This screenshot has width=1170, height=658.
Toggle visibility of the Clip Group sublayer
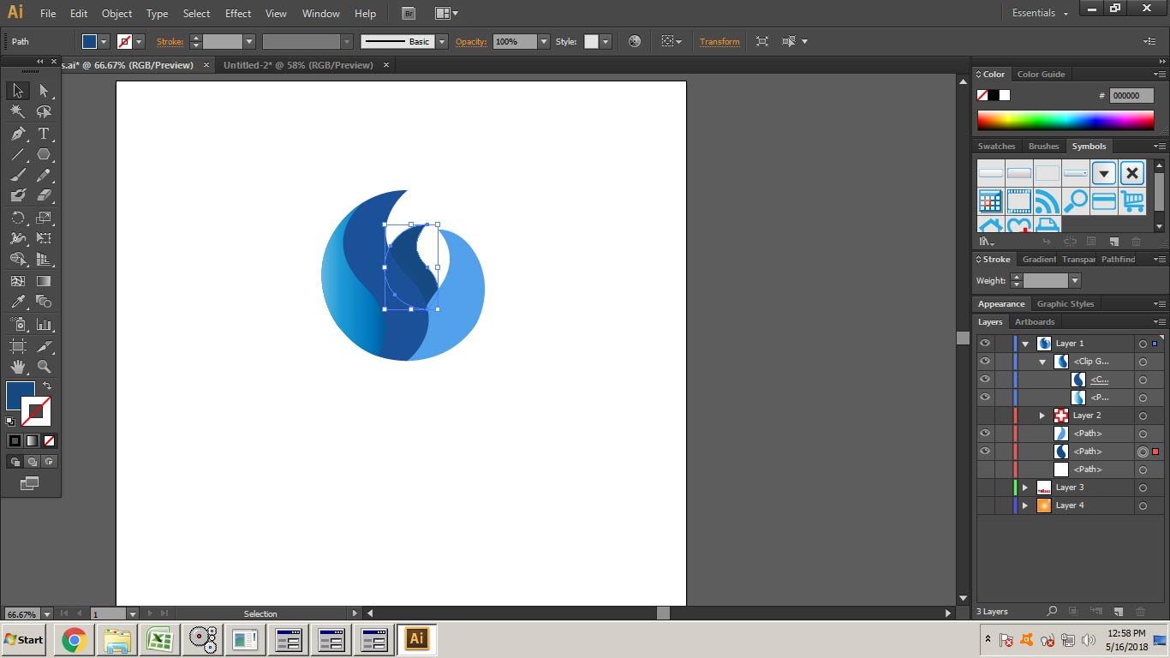point(985,361)
